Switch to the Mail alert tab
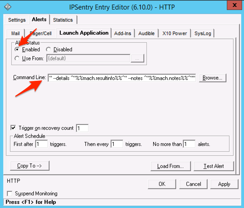This screenshot has width=244, height=208. click(x=15, y=33)
